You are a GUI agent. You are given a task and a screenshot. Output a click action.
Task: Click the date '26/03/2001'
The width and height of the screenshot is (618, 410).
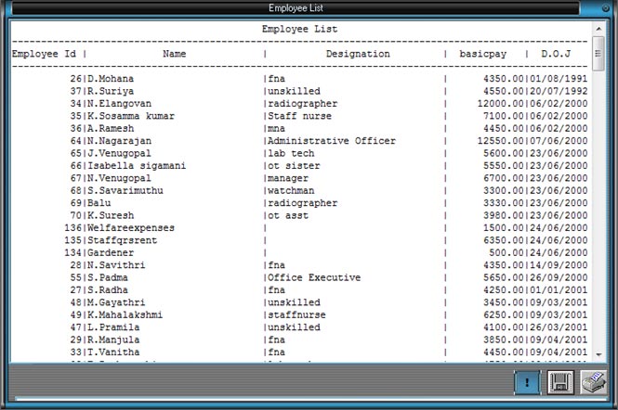pos(559,327)
